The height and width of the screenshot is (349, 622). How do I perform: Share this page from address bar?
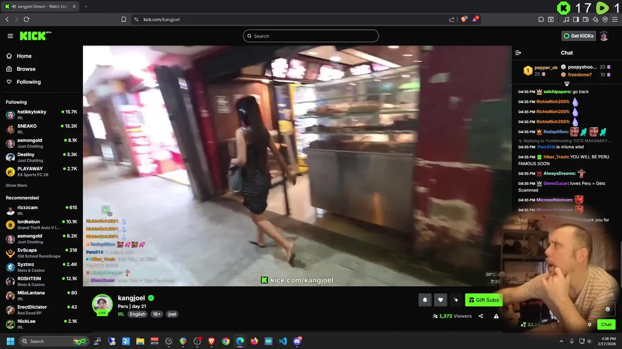pos(452,19)
